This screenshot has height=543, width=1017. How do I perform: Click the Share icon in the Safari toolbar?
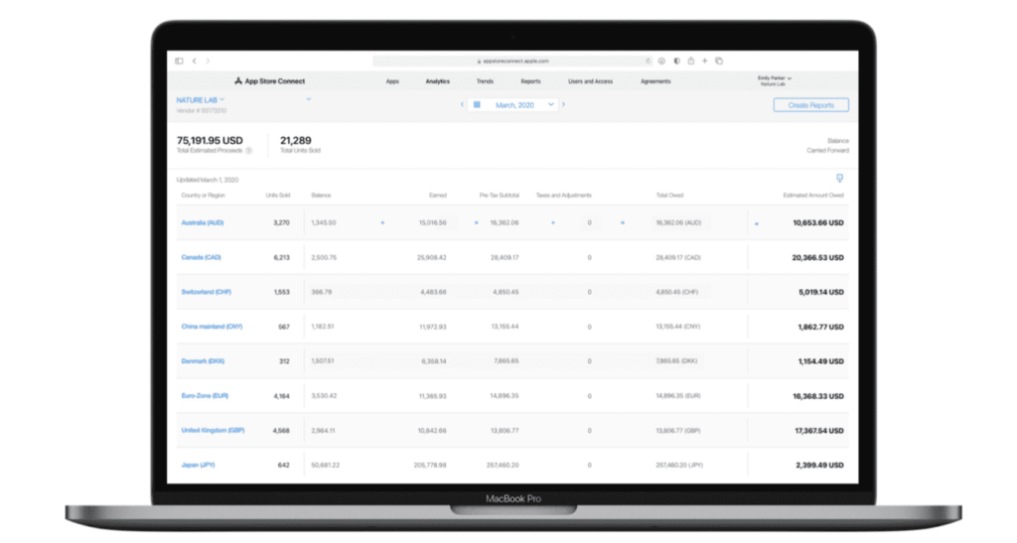691,61
